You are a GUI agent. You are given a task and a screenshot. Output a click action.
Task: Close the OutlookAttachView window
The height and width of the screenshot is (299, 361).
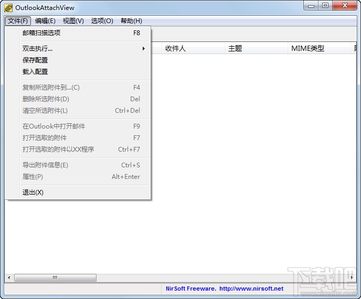click(x=345, y=6)
